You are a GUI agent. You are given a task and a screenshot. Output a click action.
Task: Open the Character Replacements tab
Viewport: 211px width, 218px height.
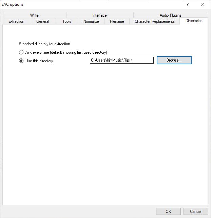(155, 21)
